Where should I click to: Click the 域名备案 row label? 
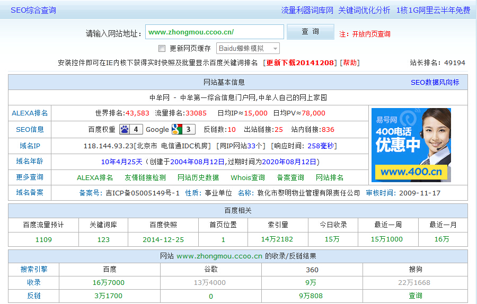[30, 192]
